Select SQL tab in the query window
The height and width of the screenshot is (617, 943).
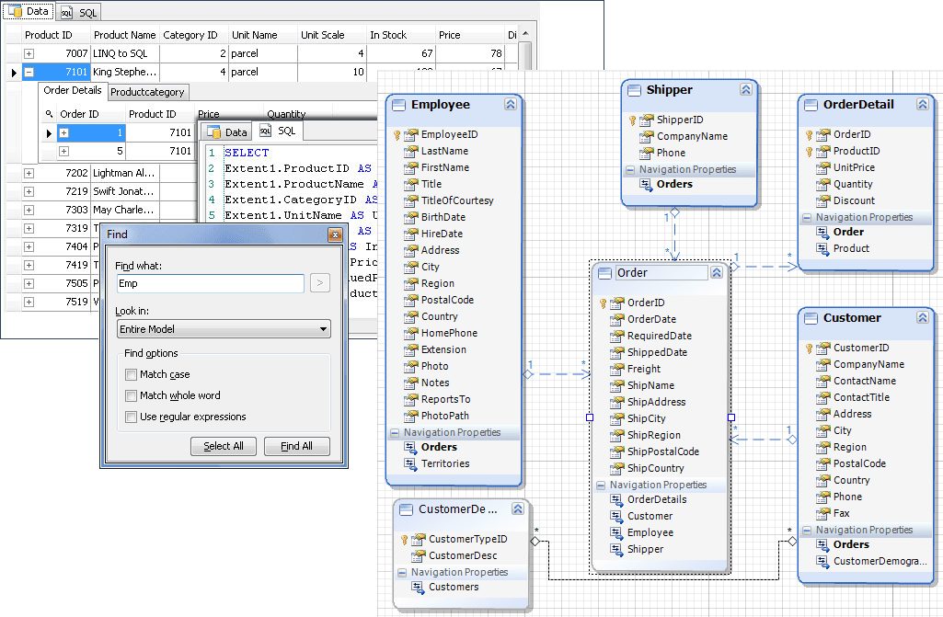[278, 131]
